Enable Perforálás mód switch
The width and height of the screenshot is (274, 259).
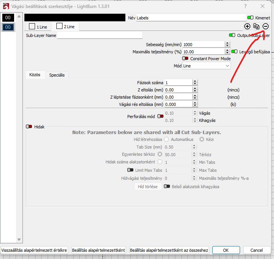coord(160,116)
